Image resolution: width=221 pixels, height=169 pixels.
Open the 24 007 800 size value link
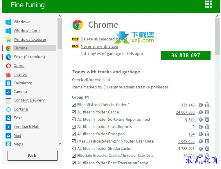click(185, 113)
